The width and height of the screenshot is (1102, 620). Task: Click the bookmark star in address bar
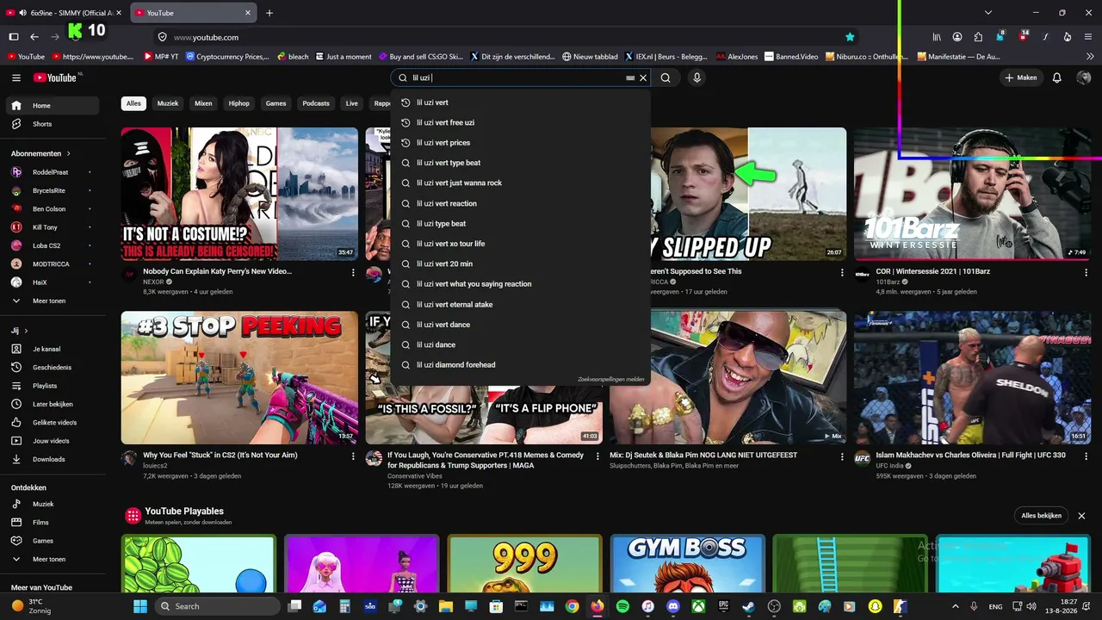850,37
